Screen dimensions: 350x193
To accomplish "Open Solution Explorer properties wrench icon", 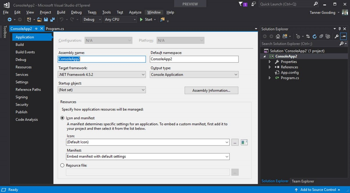I will [x=336, y=36].
